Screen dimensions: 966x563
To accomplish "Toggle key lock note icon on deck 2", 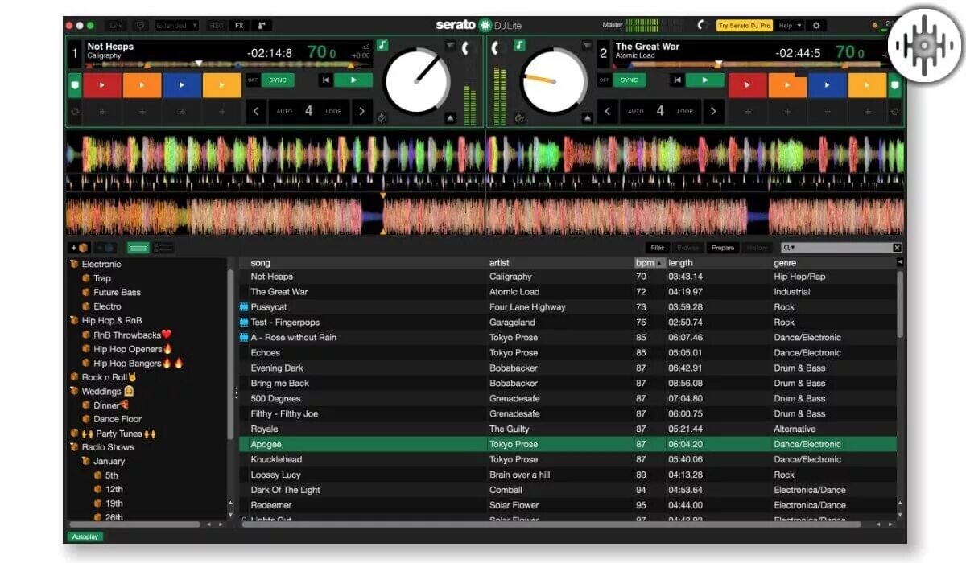I will (x=520, y=46).
